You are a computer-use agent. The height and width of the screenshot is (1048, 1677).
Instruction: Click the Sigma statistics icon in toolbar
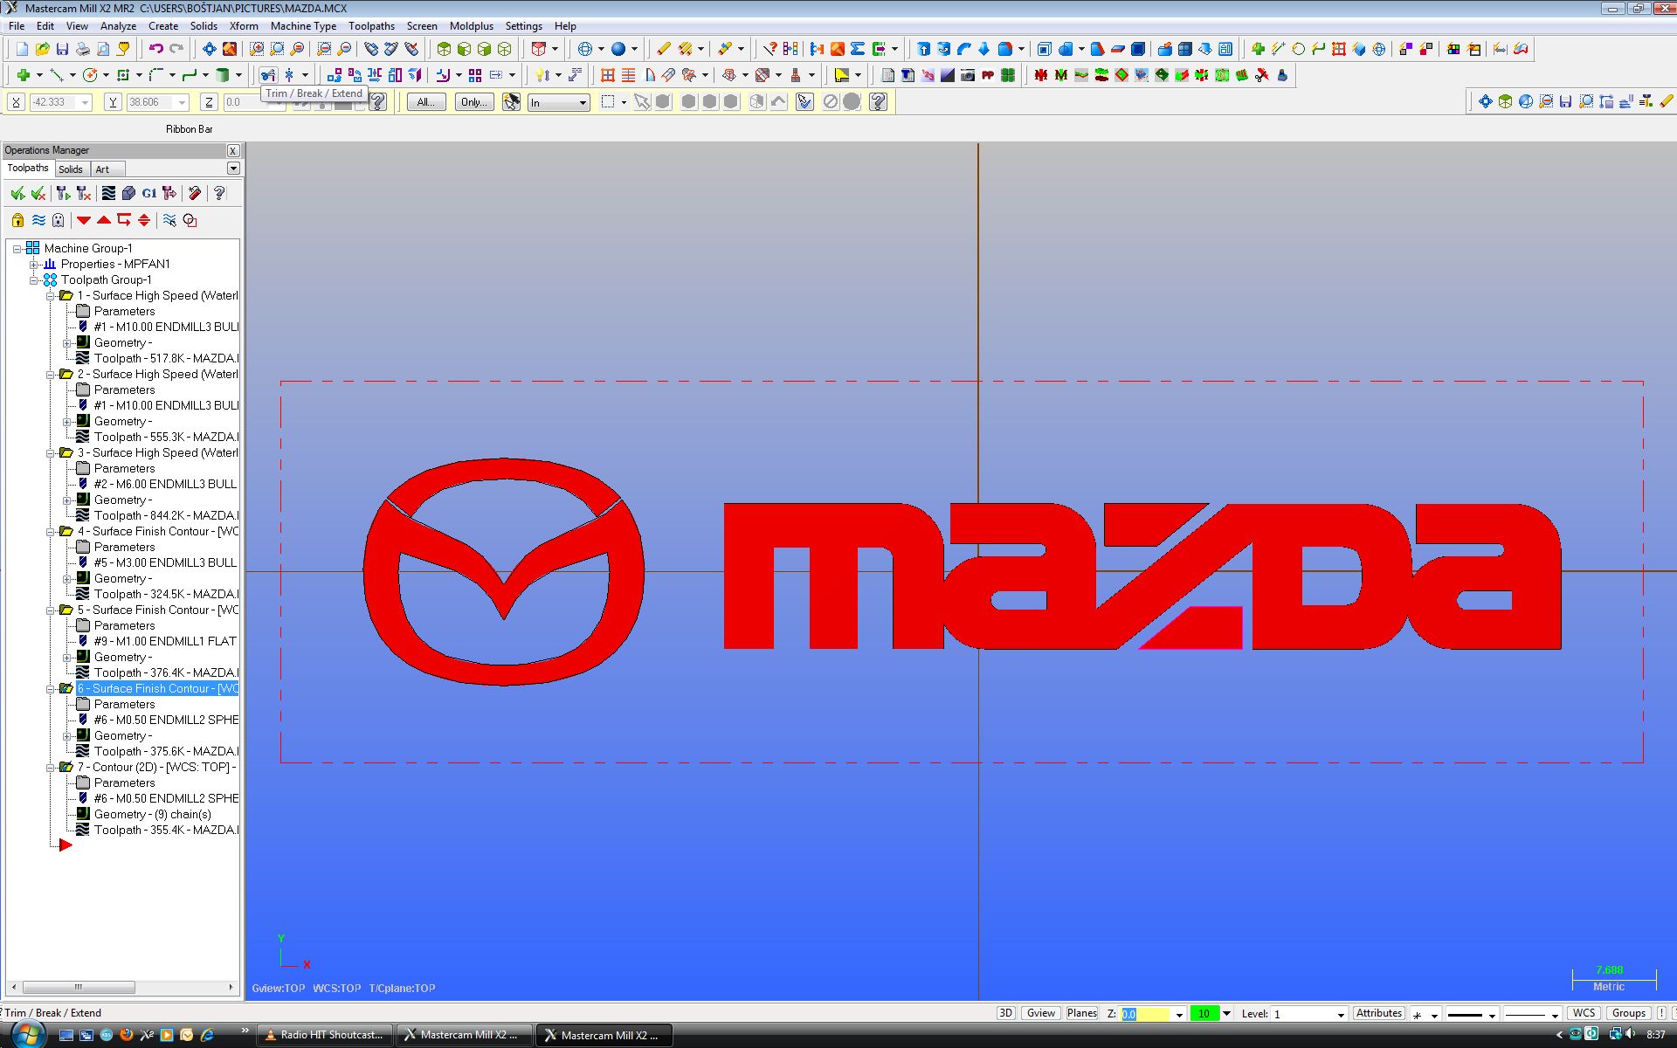858,49
